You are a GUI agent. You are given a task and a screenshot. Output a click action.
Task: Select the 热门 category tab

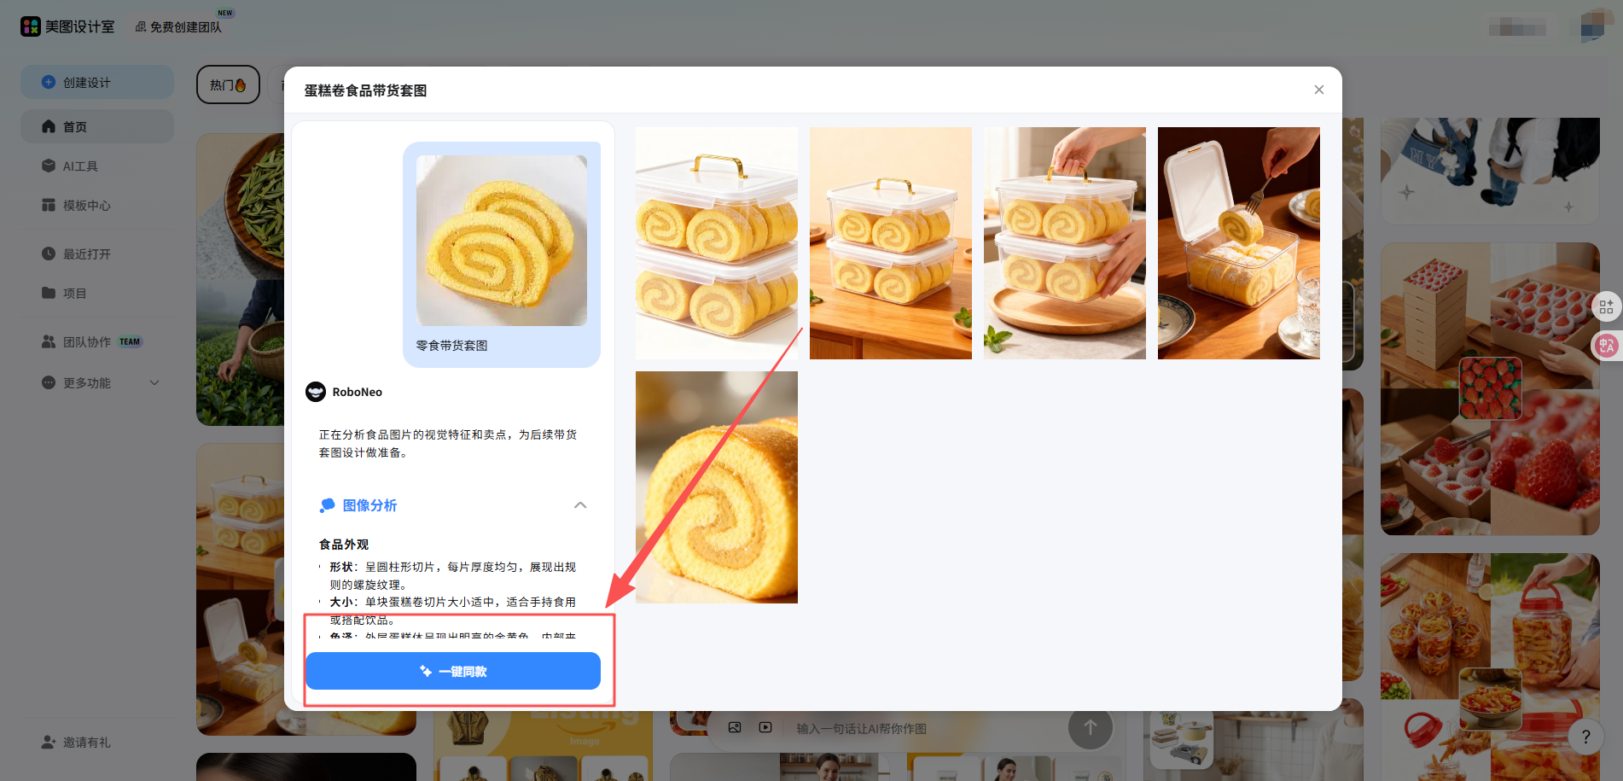pyautogui.click(x=228, y=85)
